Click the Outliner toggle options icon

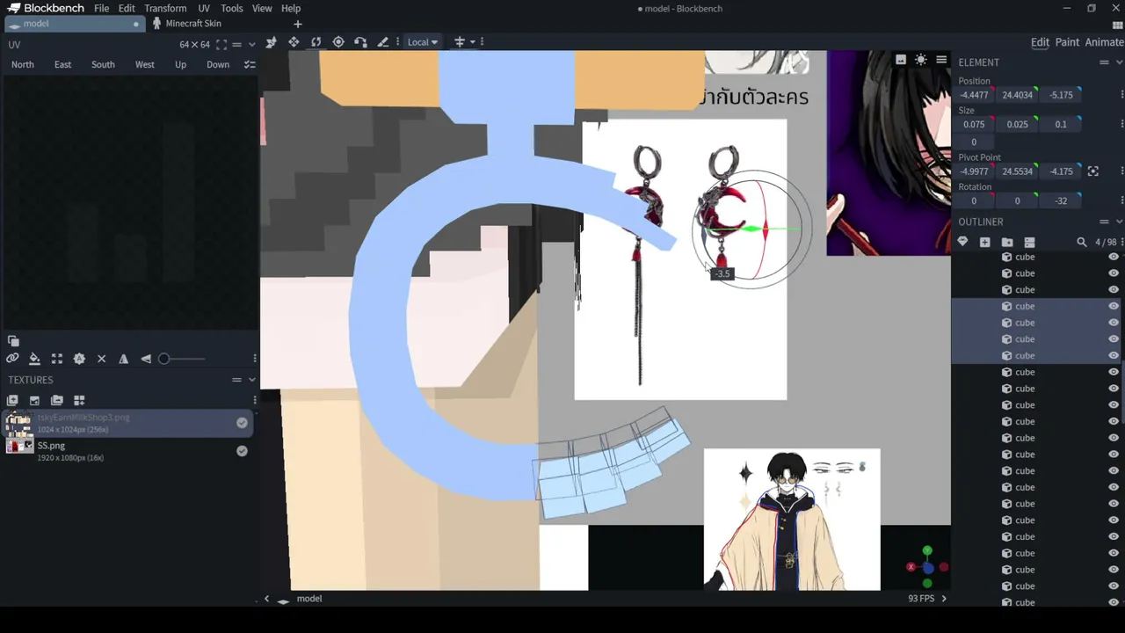pos(1029,242)
